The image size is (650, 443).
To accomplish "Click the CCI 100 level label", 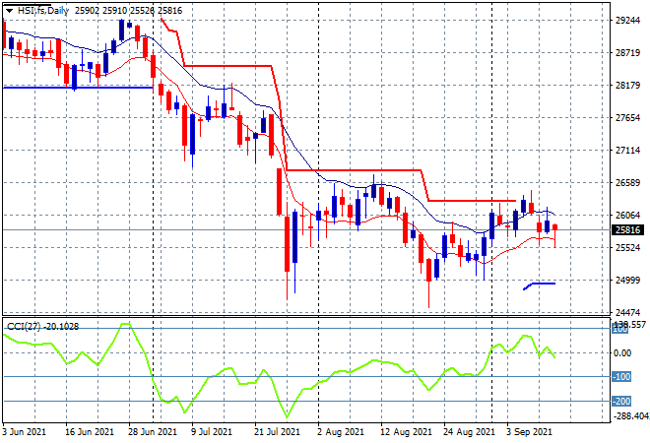I will pyautogui.click(x=620, y=330).
